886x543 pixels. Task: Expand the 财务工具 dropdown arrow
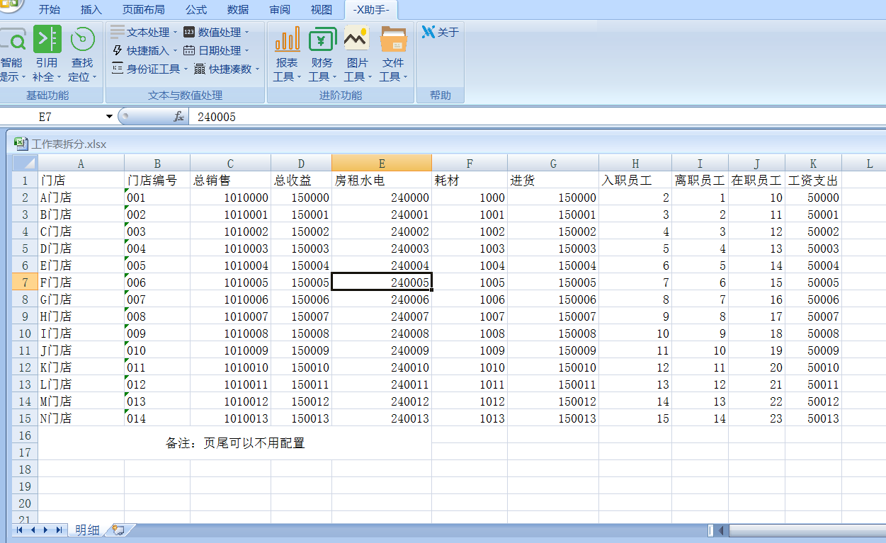[334, 77]
